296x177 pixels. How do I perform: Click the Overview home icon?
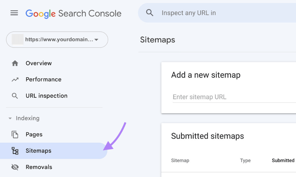15,63
